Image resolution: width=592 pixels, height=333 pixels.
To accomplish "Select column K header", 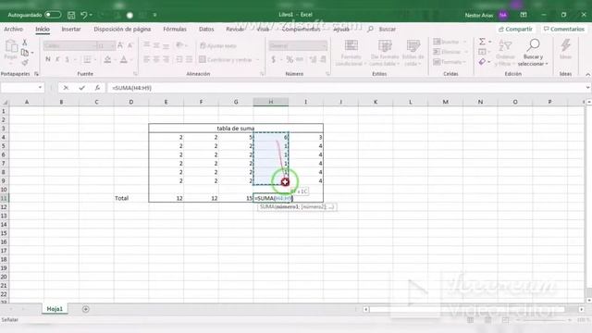I will coord(376,102).
